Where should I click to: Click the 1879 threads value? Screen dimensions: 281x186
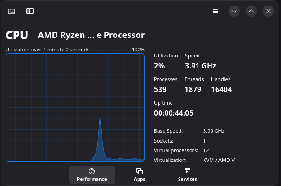(193, 89)
